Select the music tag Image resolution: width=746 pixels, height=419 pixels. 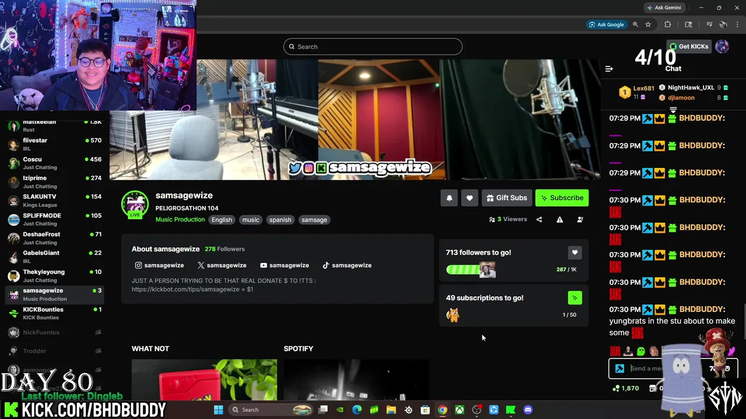click(x=251, y=220)
